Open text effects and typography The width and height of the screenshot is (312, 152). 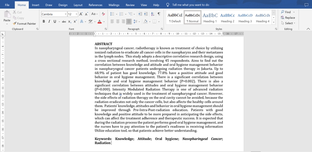(x=82, y=21)
